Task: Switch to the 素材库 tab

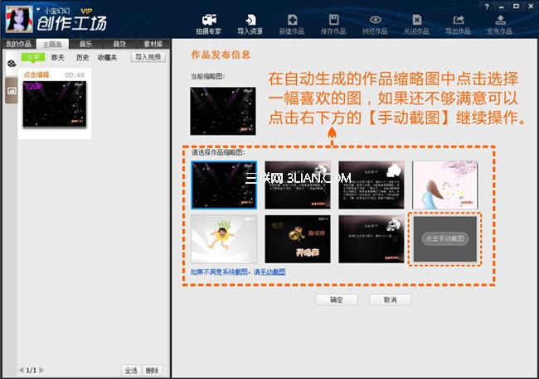Action: (153, 44)
